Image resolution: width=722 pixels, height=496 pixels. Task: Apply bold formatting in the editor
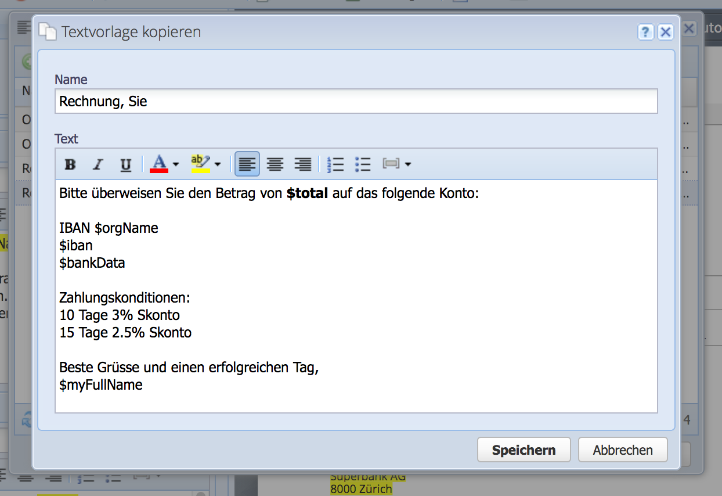click(x=70, y=164)
